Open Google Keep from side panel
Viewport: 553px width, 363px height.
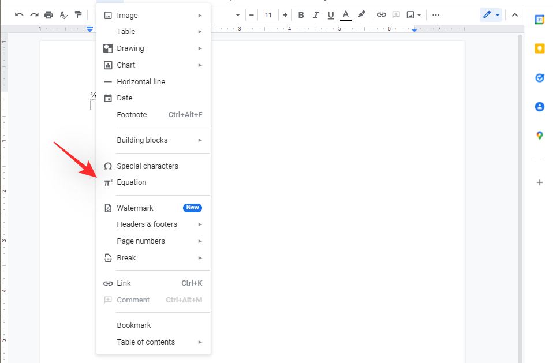(x=539, y=48)
